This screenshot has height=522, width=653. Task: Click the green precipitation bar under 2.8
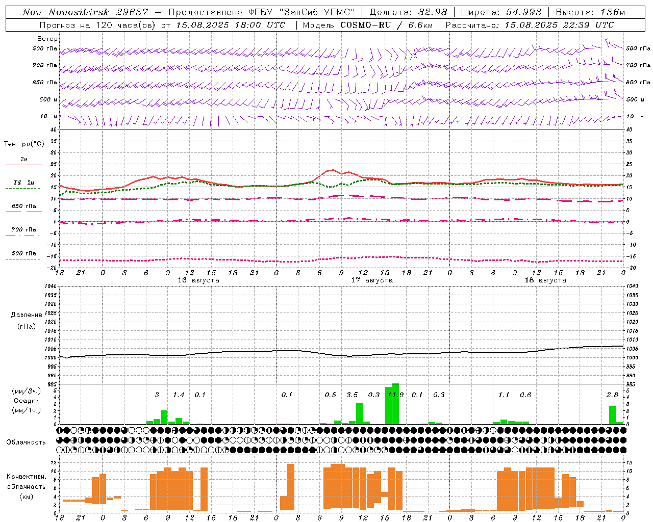612,415
